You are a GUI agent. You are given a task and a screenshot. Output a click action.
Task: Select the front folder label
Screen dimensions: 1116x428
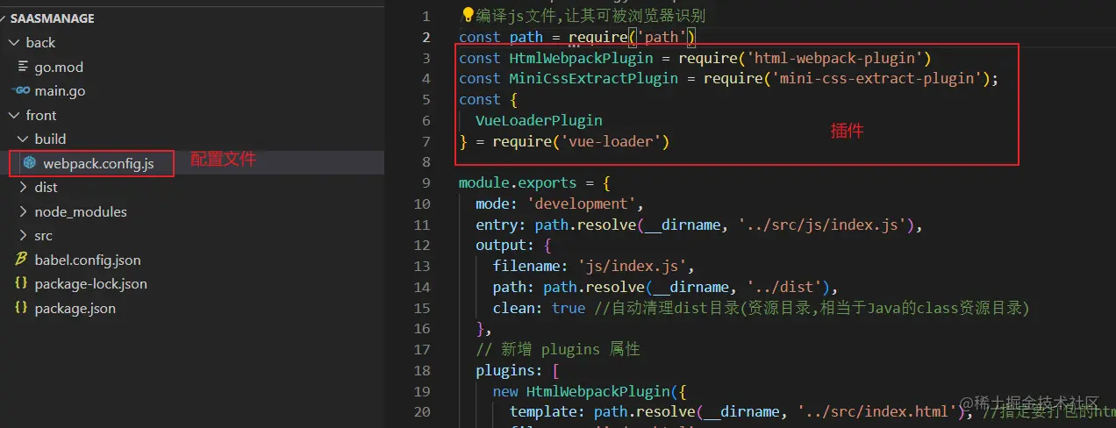point(41,116)
